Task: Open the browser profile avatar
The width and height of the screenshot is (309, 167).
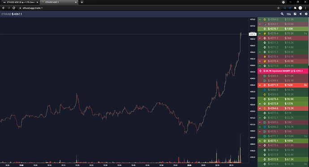Action: (x=300, y=8)
